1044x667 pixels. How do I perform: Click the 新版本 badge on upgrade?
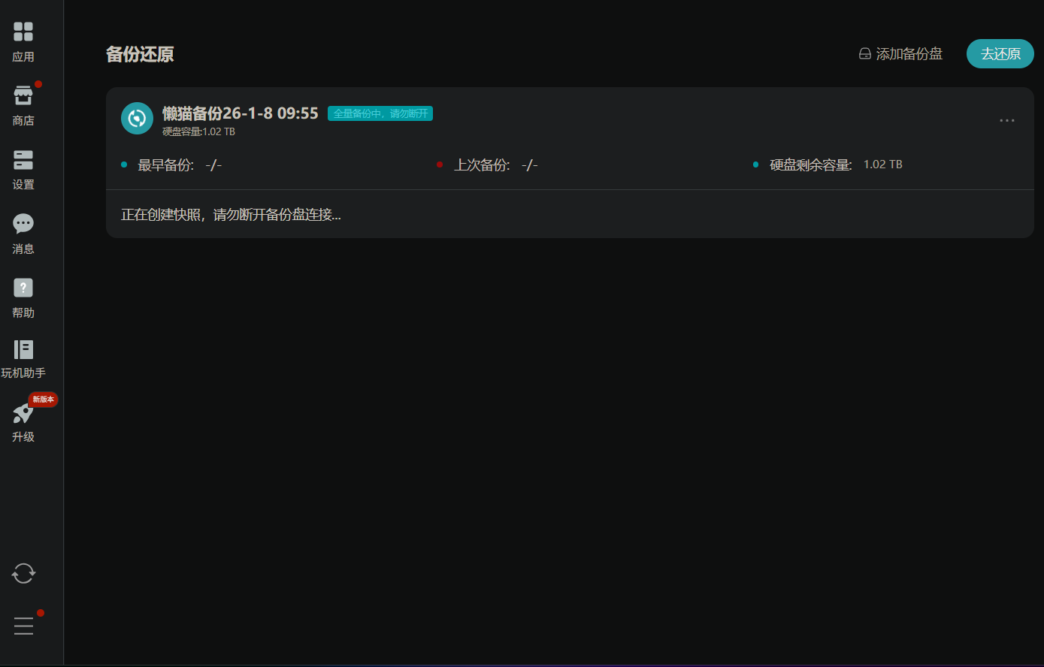43,400
